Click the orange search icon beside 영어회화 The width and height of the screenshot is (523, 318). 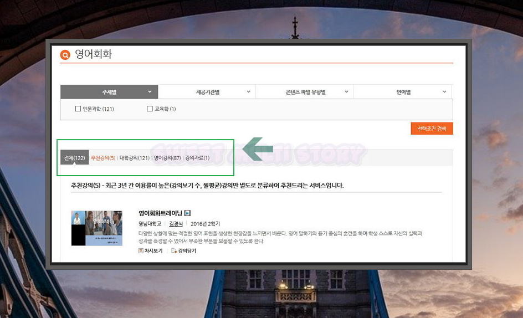point(65,55)
